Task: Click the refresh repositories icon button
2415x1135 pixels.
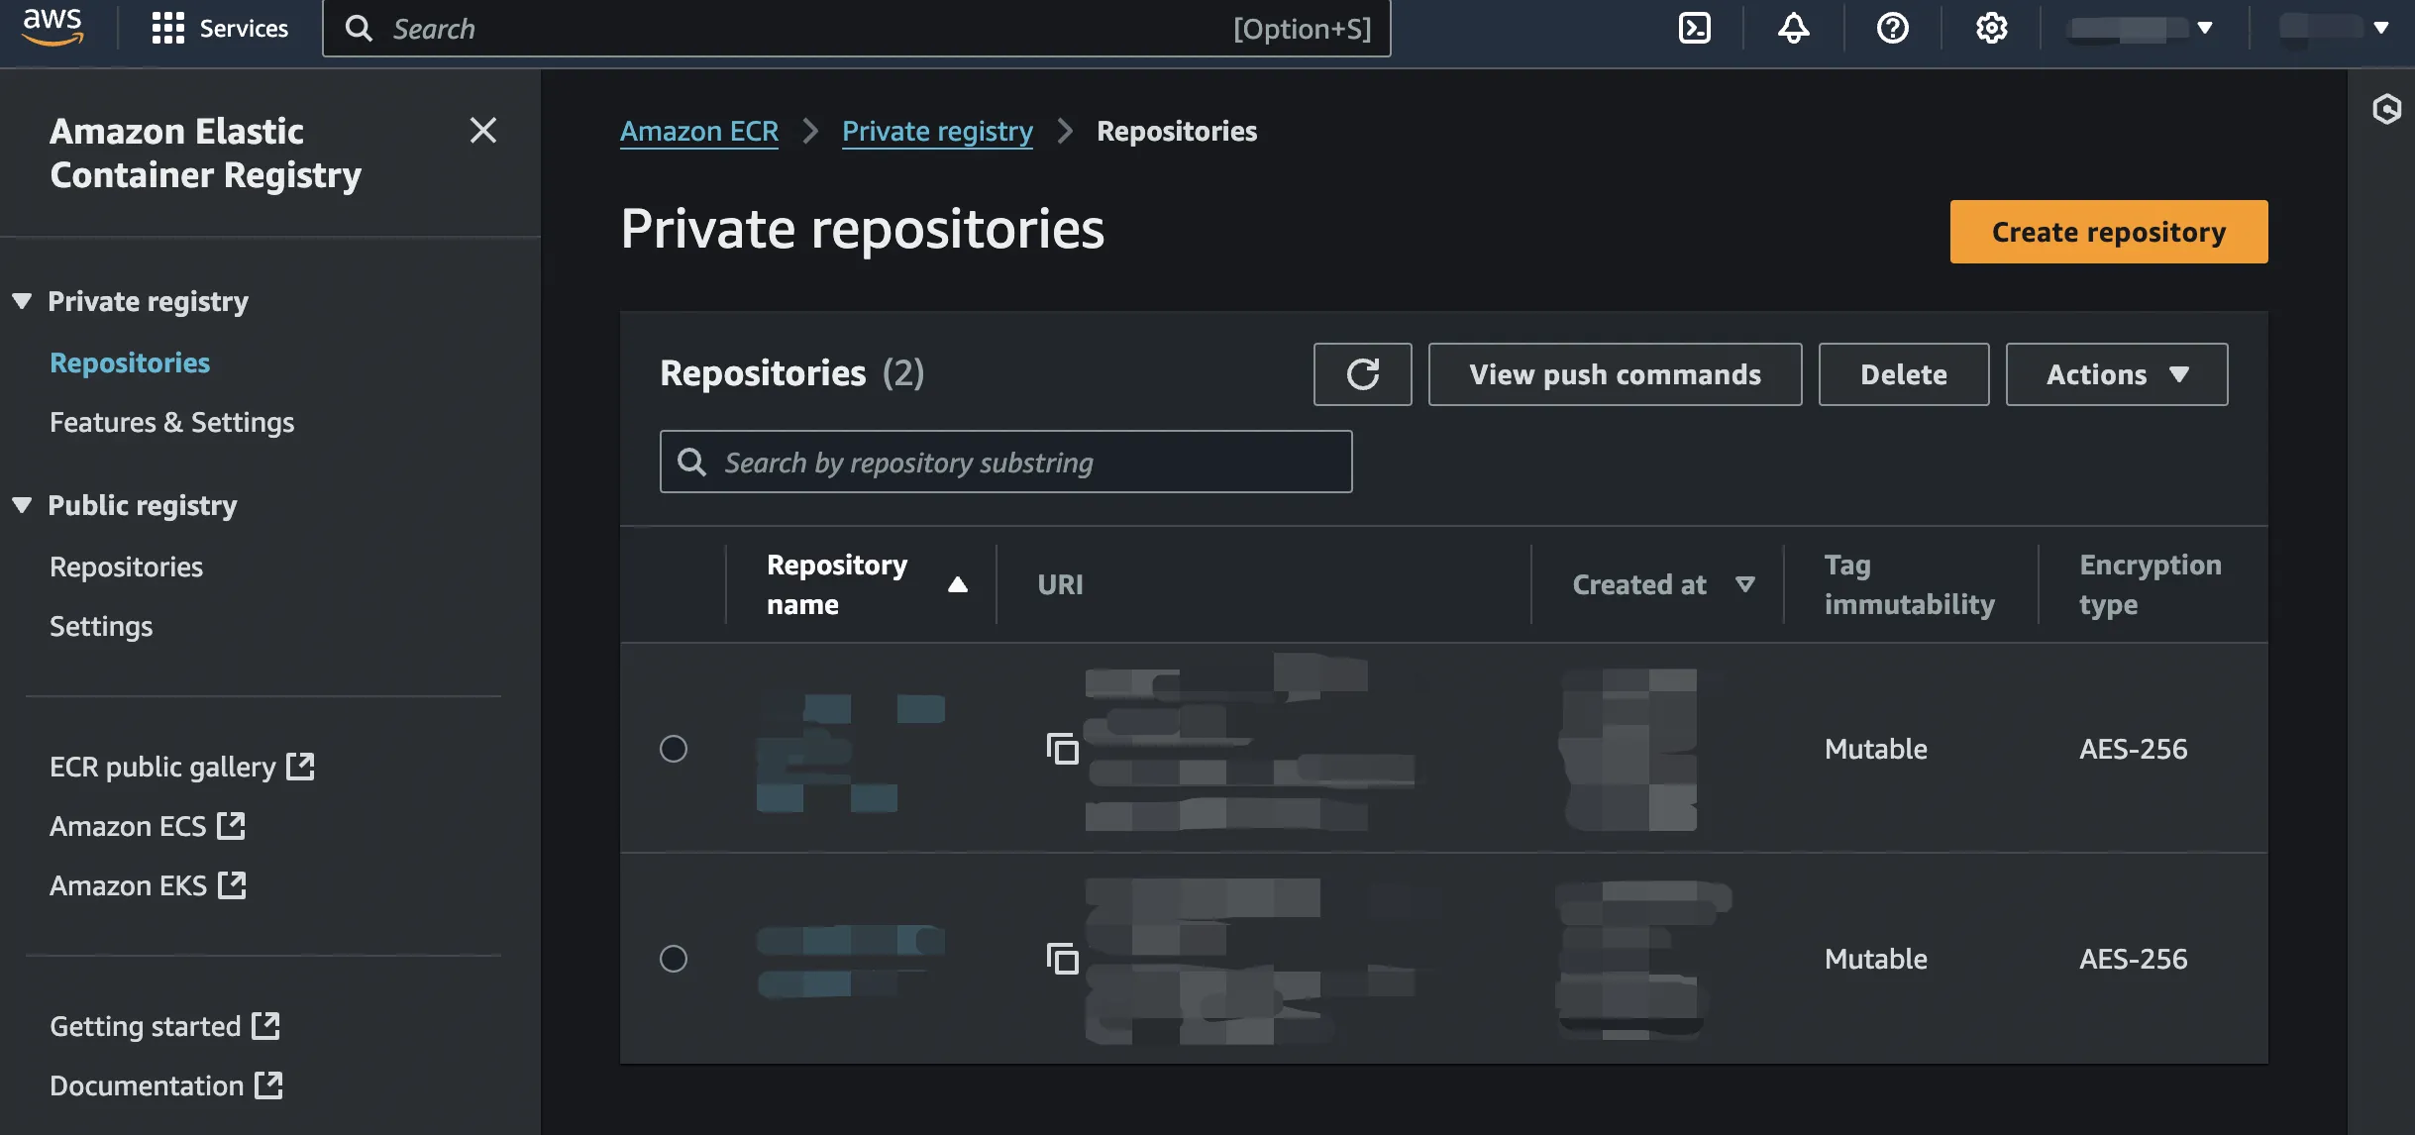Action: 1362,374
